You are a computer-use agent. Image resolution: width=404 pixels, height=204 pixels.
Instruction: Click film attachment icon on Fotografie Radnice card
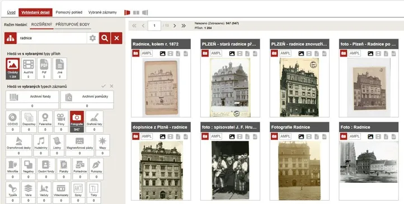(x=309, y=136)
